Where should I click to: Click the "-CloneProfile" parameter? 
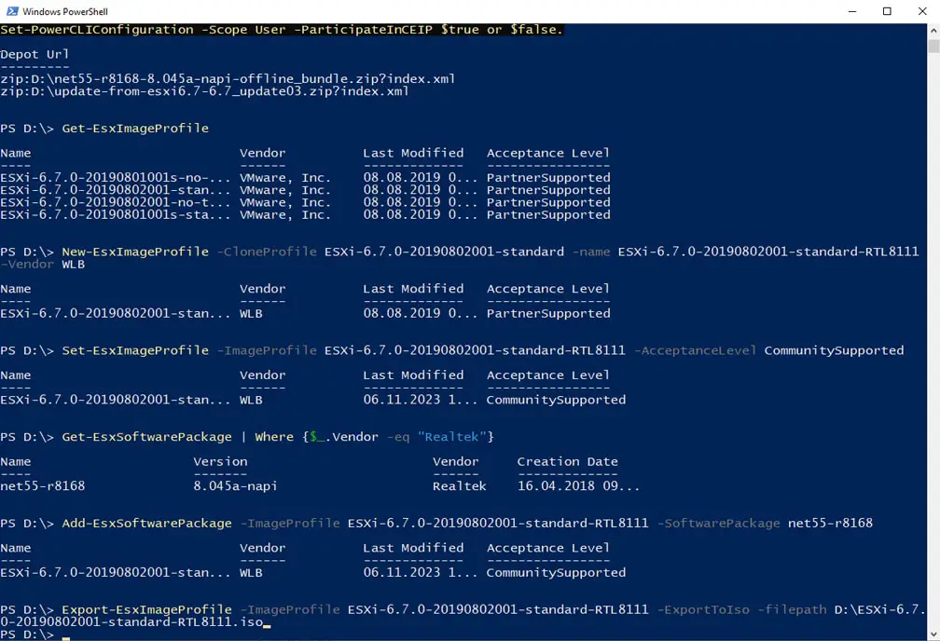tap(267, 252)
